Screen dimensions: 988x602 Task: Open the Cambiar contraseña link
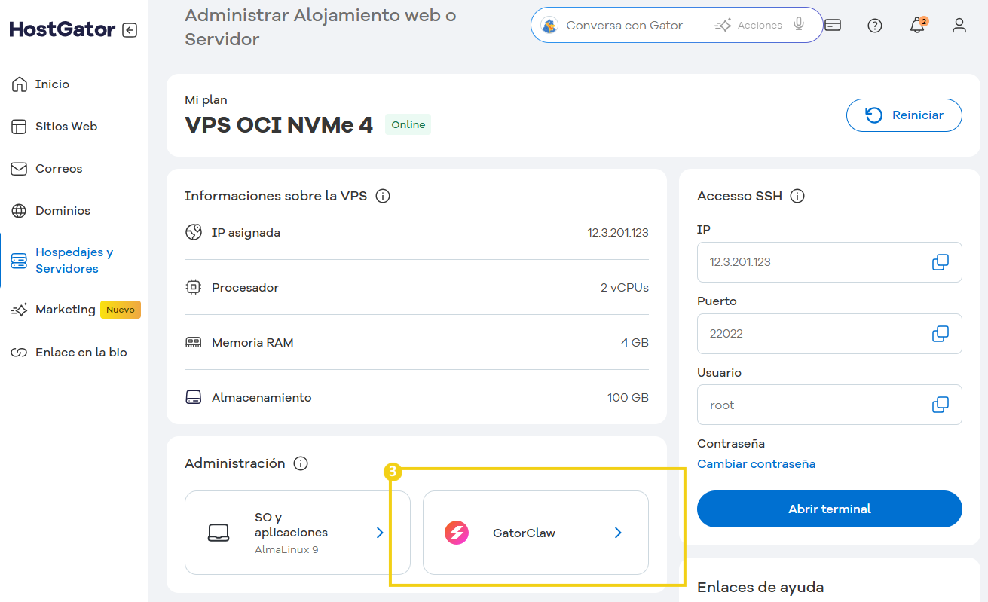pos(756,463)
